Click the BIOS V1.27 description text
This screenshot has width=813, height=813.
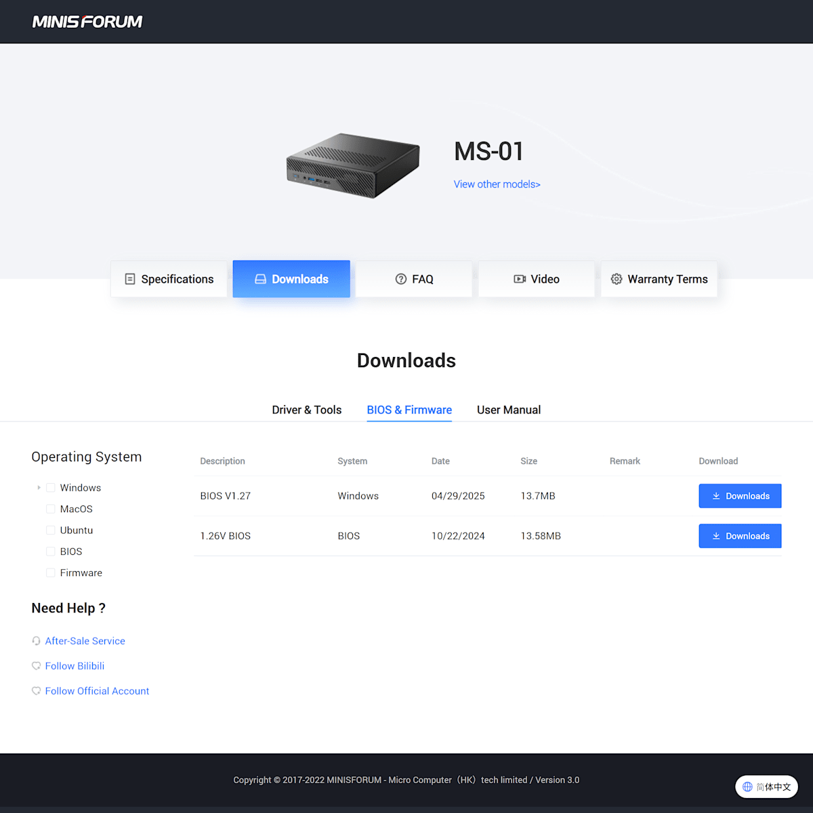coord(226,496)
